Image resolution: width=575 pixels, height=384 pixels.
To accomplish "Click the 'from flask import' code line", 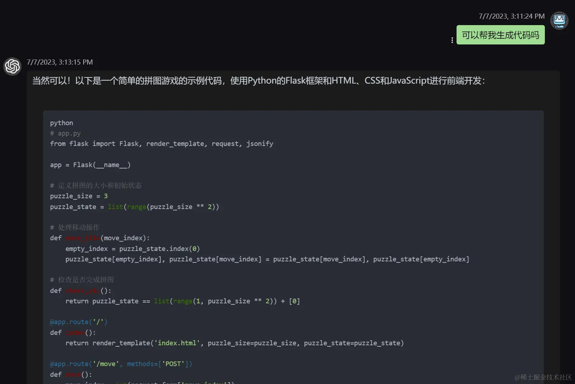I will pyautogui.click(x=162, y=144).
